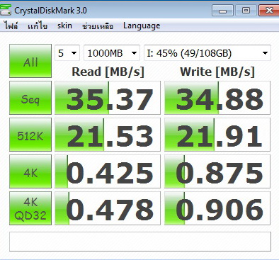
Task: Open the Language menu
Action: pos(142,26)
